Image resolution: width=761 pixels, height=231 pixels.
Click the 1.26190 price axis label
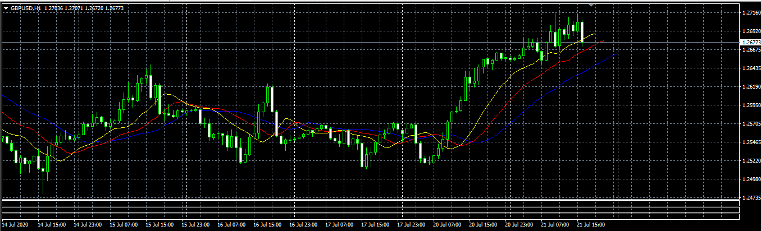(x=751, y=86)
